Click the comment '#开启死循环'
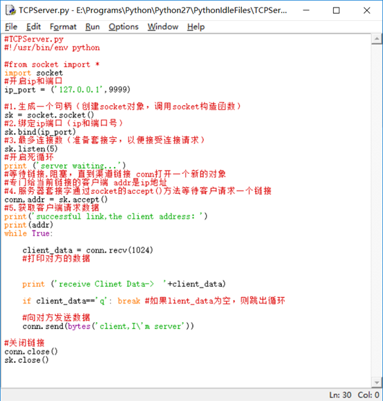The image size is (383, 401). pos(29,157)
